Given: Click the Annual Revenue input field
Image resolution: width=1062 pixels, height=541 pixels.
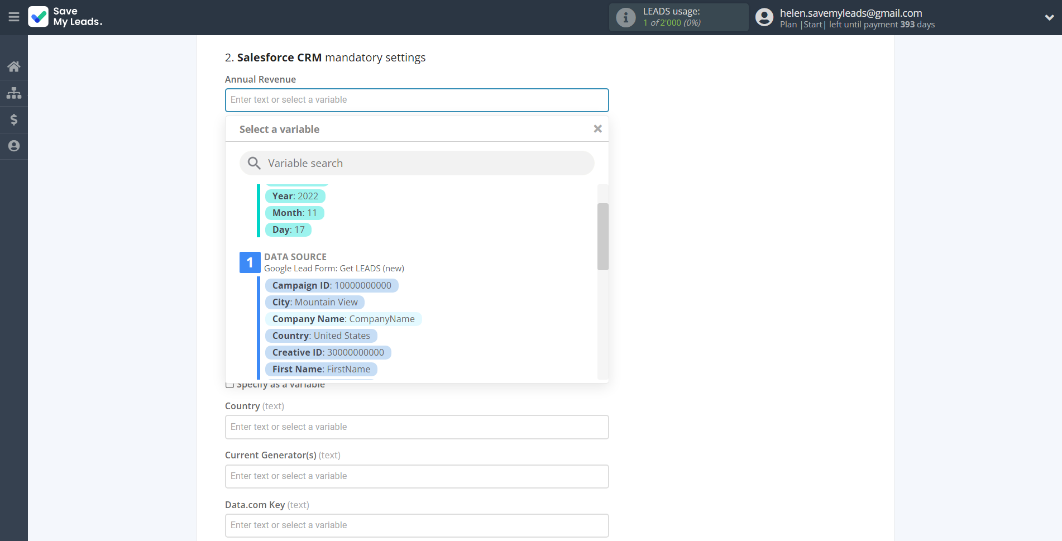Looking at the screenshot, I should (417, 100).
